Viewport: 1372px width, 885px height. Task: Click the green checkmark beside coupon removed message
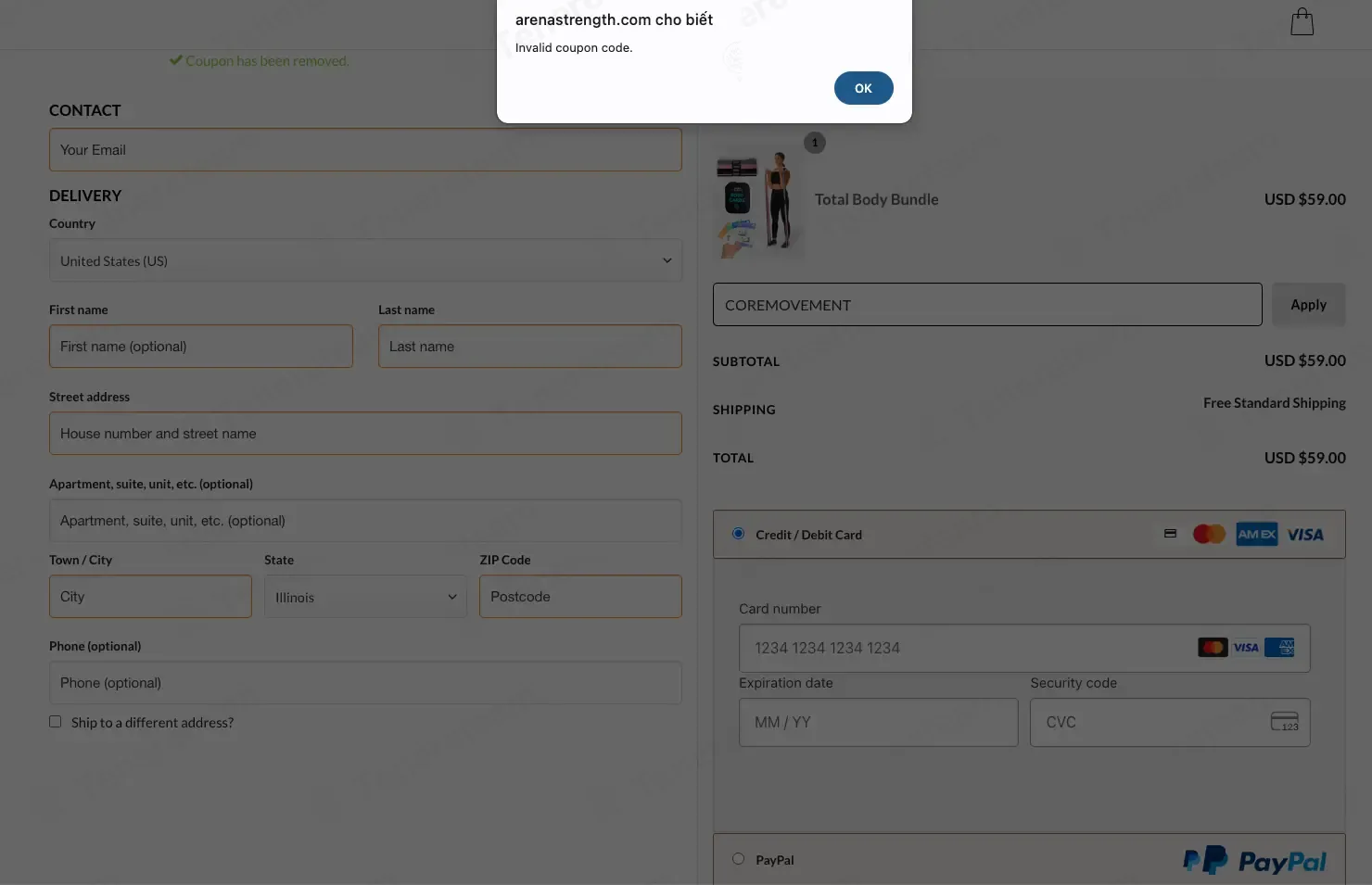click(x=175, y=60)
